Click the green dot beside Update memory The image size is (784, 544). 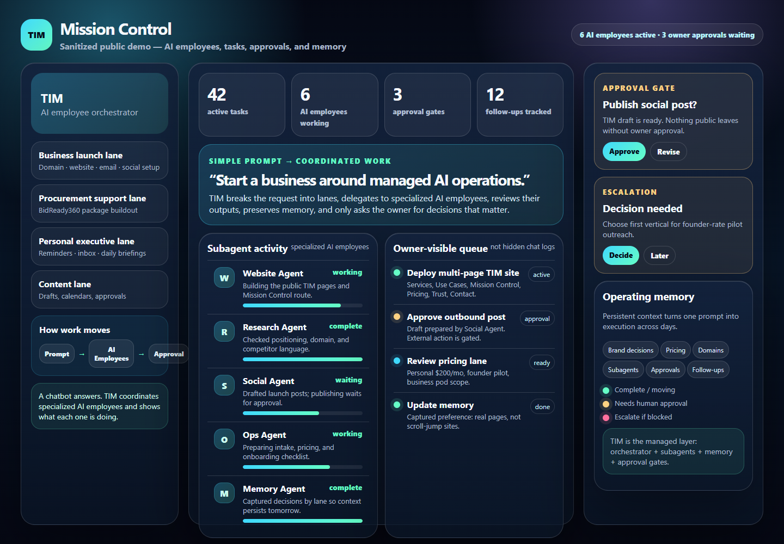[397, 405]
